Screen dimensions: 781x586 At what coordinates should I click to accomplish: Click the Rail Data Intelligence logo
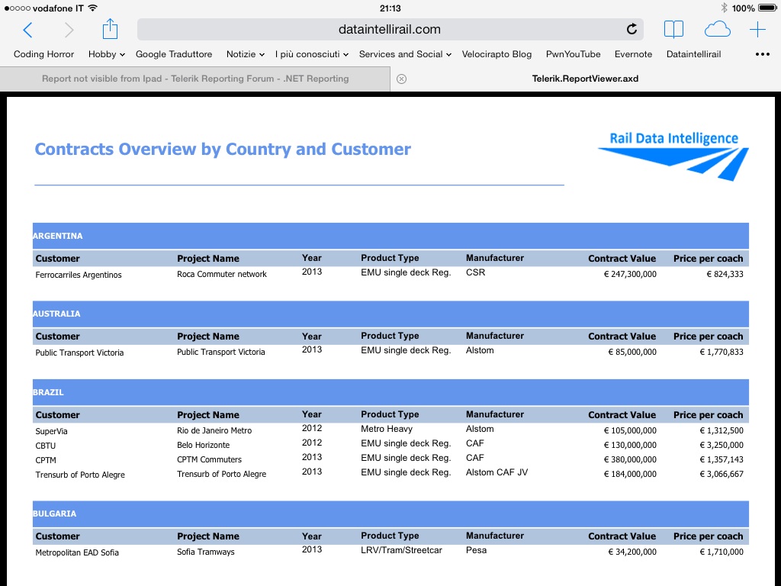coord(673,156)
